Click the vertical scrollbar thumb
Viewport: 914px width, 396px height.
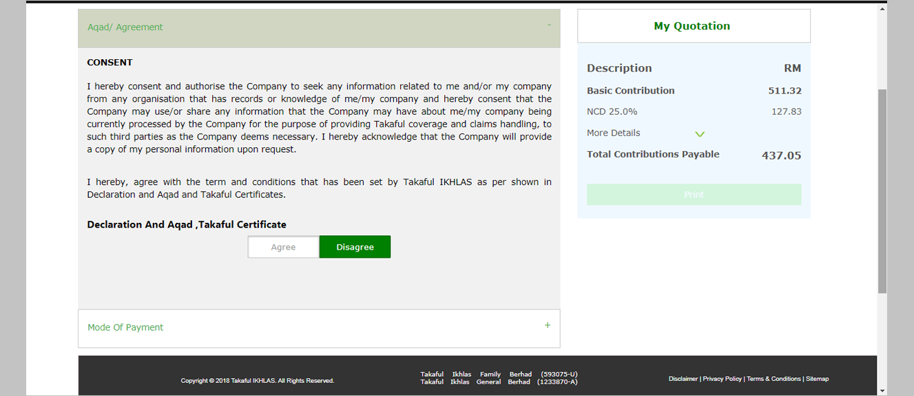point(882,191)
